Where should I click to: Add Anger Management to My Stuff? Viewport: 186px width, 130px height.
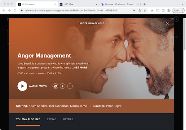tap(63, 86)
